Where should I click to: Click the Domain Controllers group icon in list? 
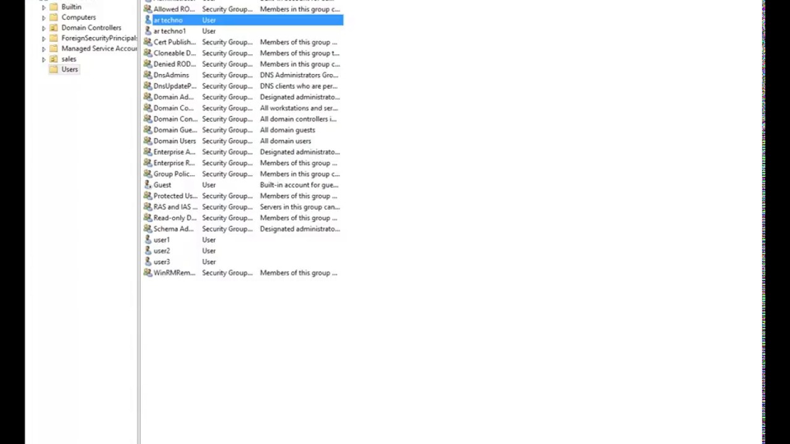click(x=148, y=119)
